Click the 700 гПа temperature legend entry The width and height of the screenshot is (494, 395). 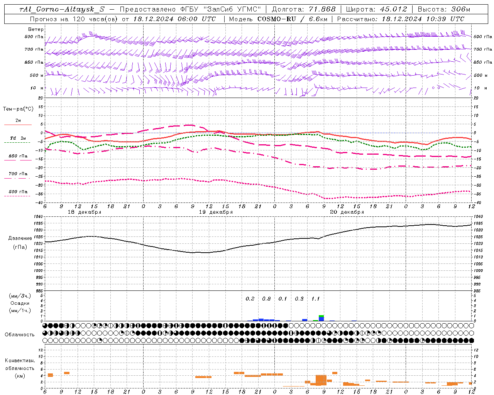pyautogui.click(x=18, y=174)
